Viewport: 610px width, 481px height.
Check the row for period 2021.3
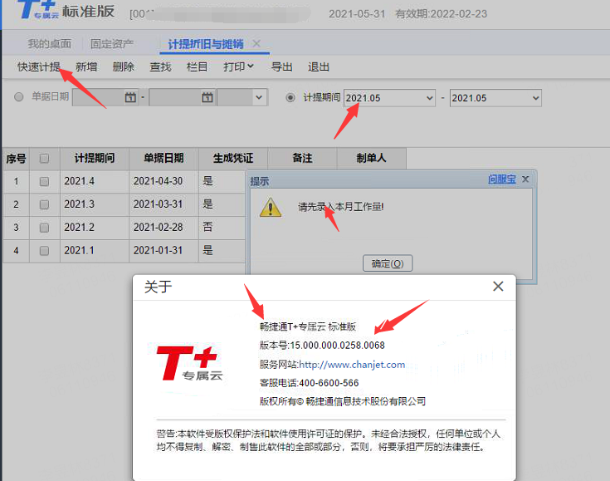coord(44,204)
